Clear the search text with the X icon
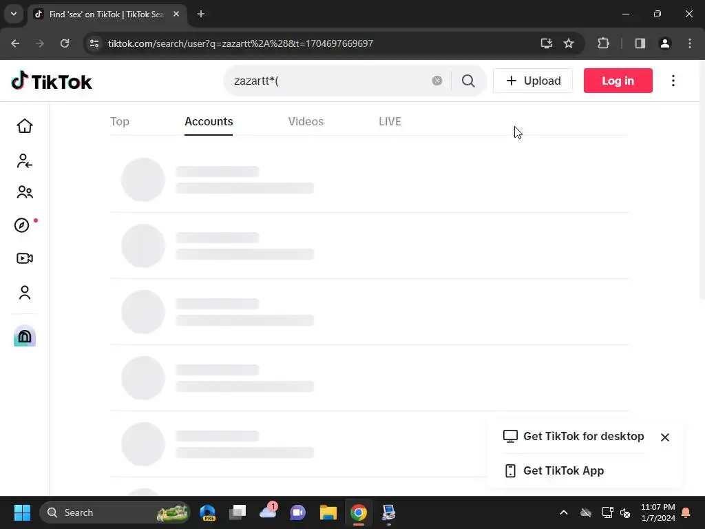 coord(437,81)
